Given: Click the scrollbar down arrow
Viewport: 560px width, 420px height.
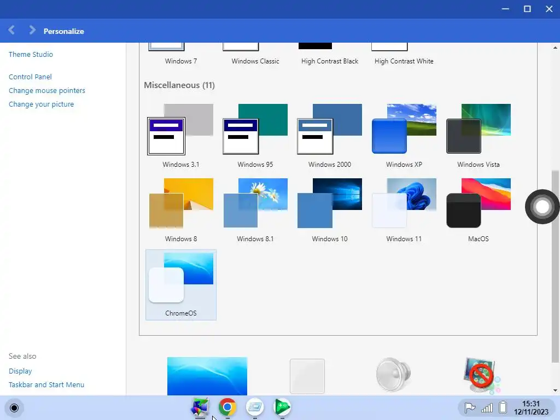Looking at the screenshot, I should coord(556,390).
